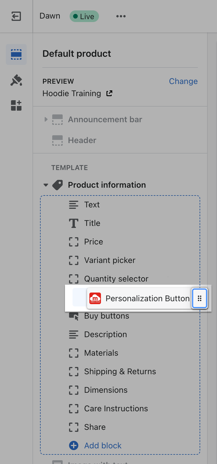217x464 pixels.
Task: Click the three-dot actions menu beside Live
Action: (x=121, y=16)
